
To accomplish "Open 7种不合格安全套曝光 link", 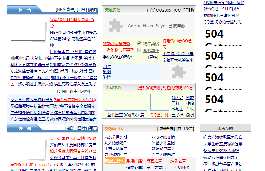I will pos(77,106).
